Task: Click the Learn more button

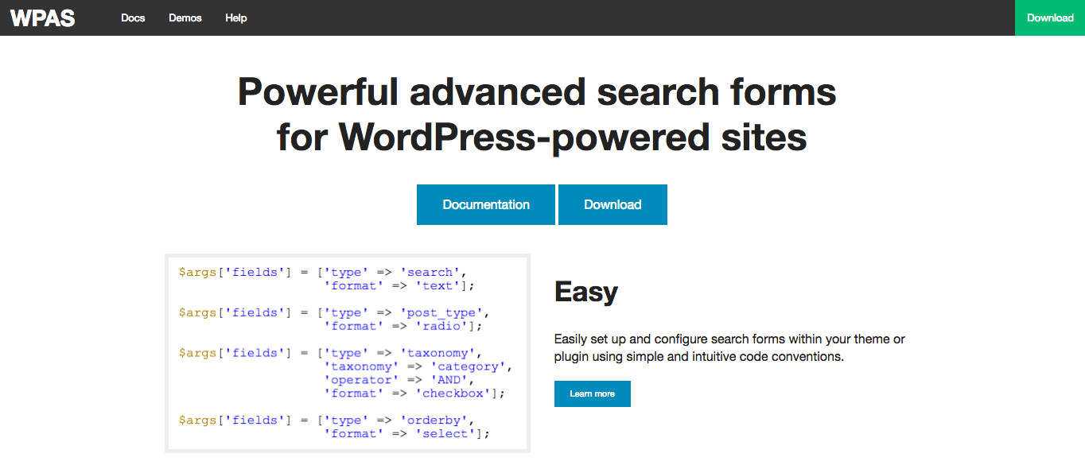Action: (592, 393)
